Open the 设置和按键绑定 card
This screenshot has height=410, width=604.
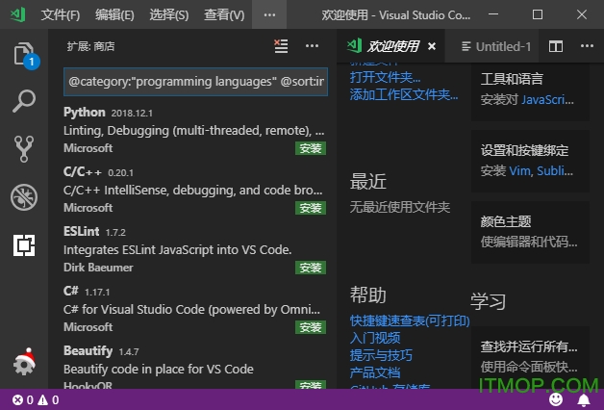530,161
